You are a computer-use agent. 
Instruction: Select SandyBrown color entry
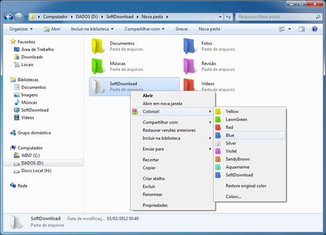point(250,159)
